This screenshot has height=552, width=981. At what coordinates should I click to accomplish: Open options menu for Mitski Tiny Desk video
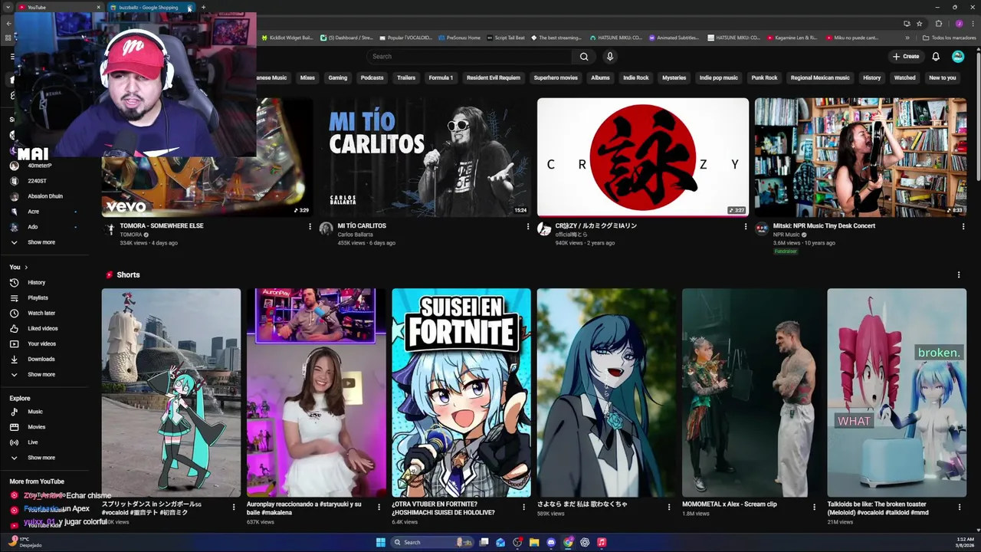963,226
